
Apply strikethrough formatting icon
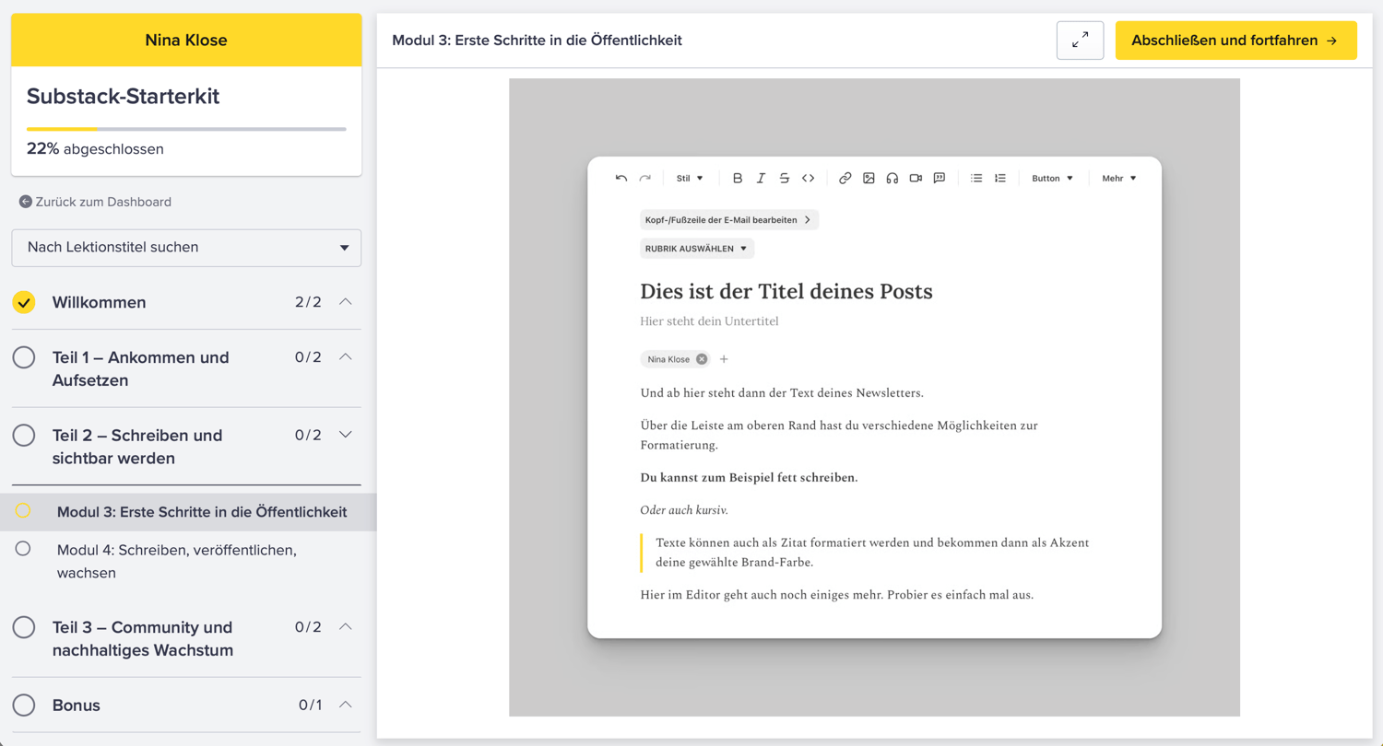tap(785, 179)
